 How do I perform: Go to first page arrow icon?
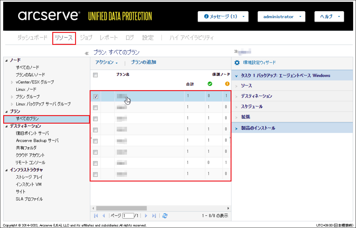coord(96,216)
